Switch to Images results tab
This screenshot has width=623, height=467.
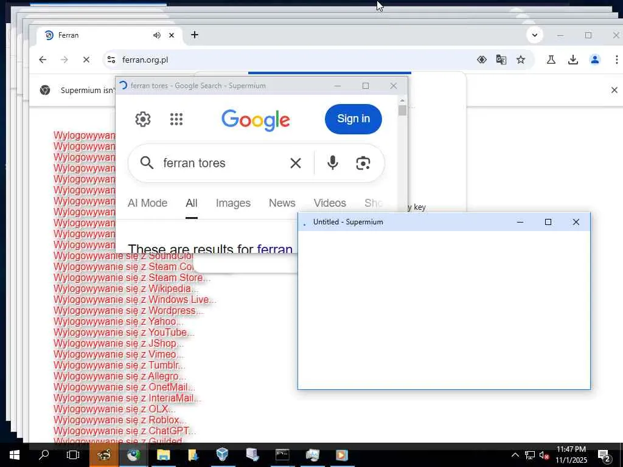click(233, 203)
